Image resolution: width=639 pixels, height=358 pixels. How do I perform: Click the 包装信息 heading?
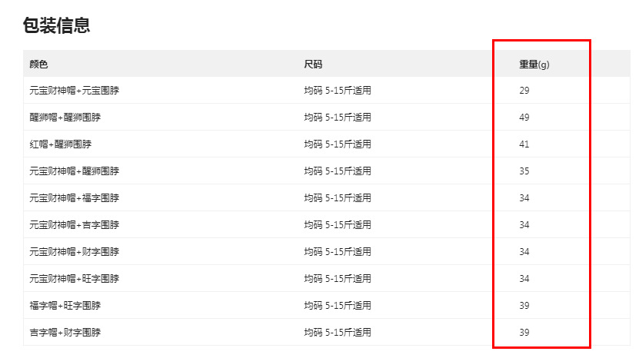click(57, 25)
